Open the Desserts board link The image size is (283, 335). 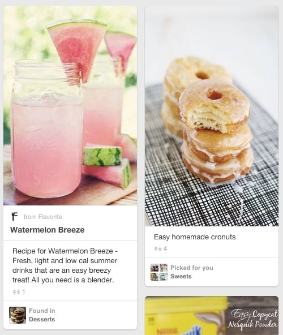click(x=42, y=319)
